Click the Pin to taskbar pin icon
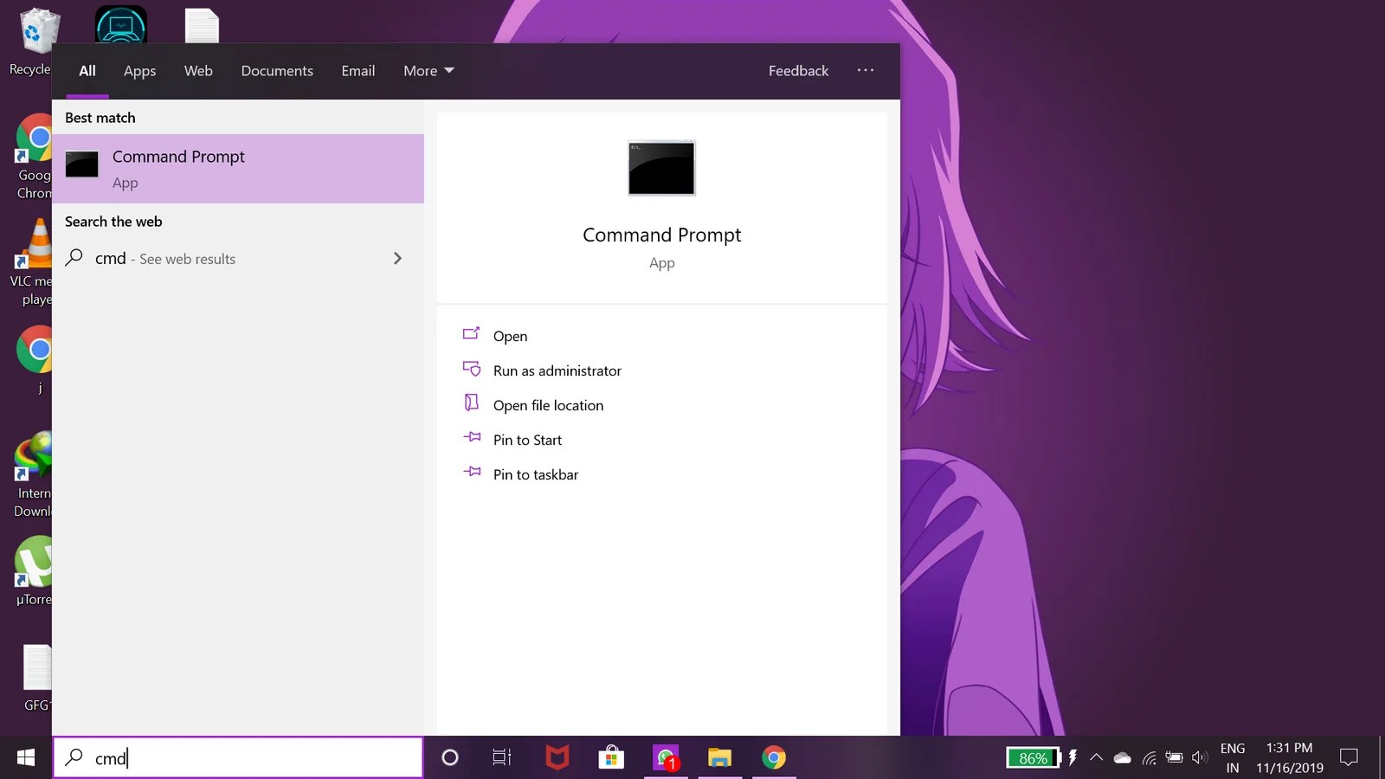This screenshot has height=779, width=1385. pos(472,472)
